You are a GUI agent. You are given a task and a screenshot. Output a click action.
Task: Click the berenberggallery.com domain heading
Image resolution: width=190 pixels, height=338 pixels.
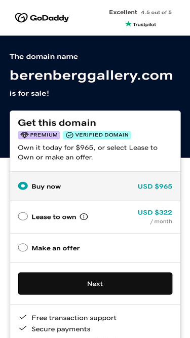pyautogui.click(x=91, y=76)
